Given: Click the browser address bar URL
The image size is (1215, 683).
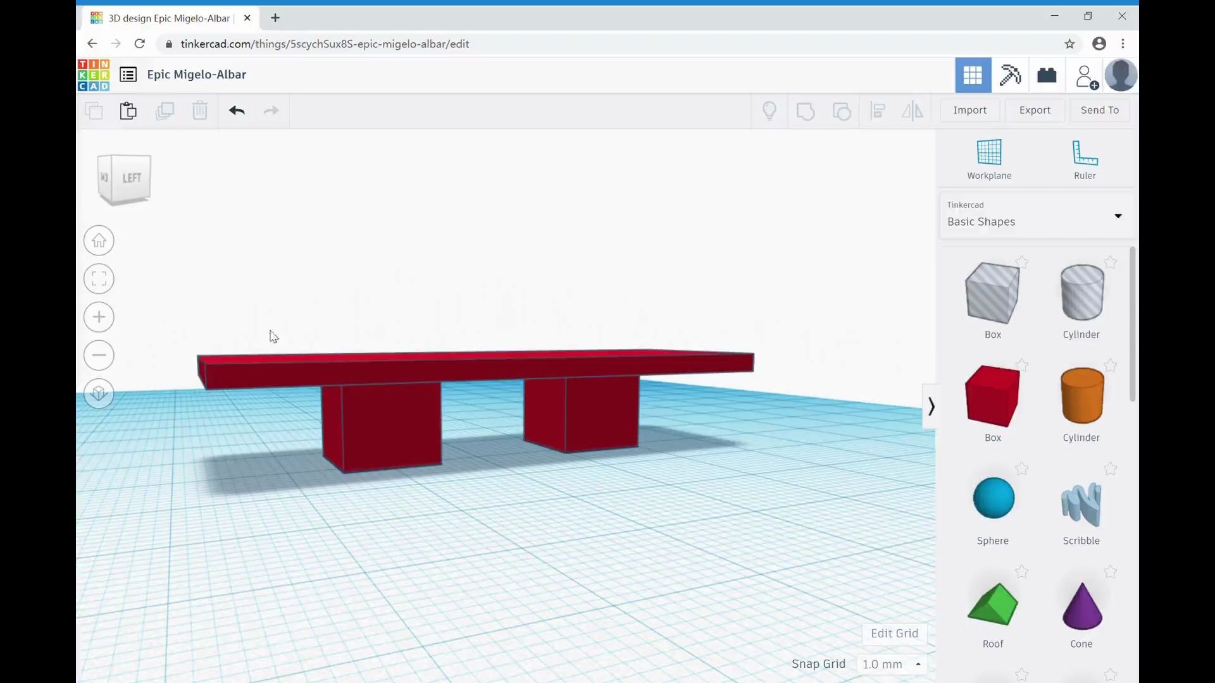Looking at the screenshot, I should [325, 44].
